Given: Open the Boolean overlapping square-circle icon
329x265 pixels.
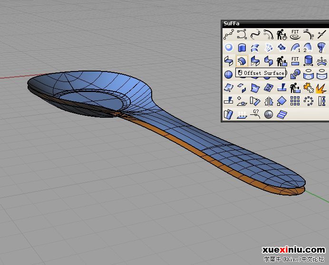Looking at the screenshot, I should click(295, 74).
